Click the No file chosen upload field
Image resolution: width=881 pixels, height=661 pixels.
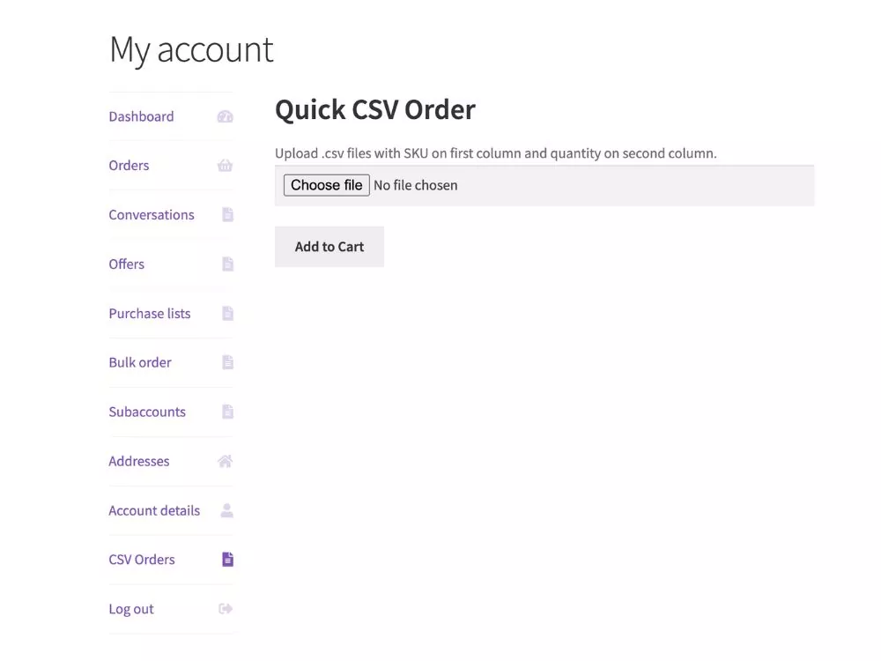point(544,185)
